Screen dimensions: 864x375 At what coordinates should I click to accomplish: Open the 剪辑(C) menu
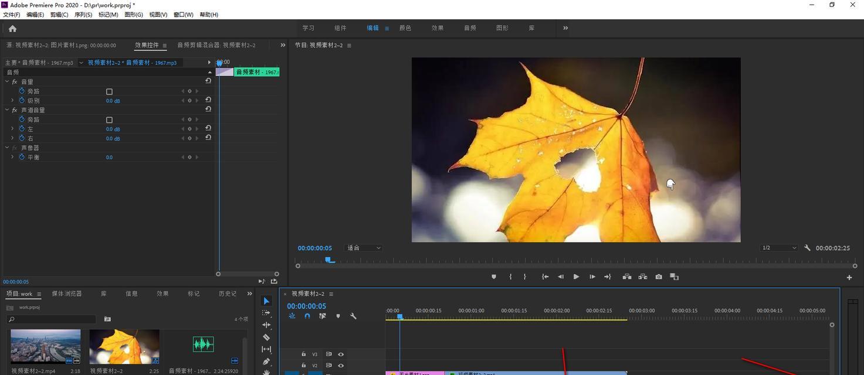point(59,15)
